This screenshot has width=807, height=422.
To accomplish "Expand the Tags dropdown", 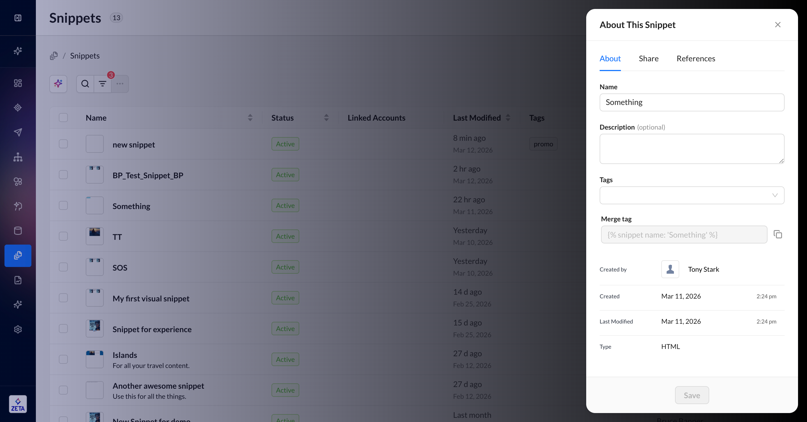I will coord(692,195).
